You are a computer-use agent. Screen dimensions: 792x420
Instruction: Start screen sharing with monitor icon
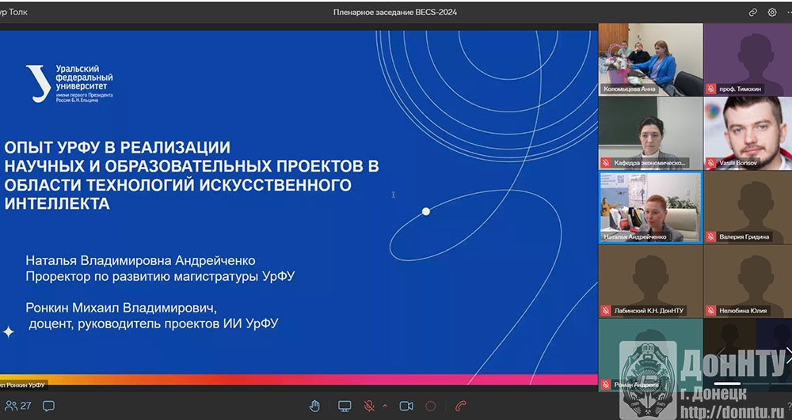pos(345,406)
